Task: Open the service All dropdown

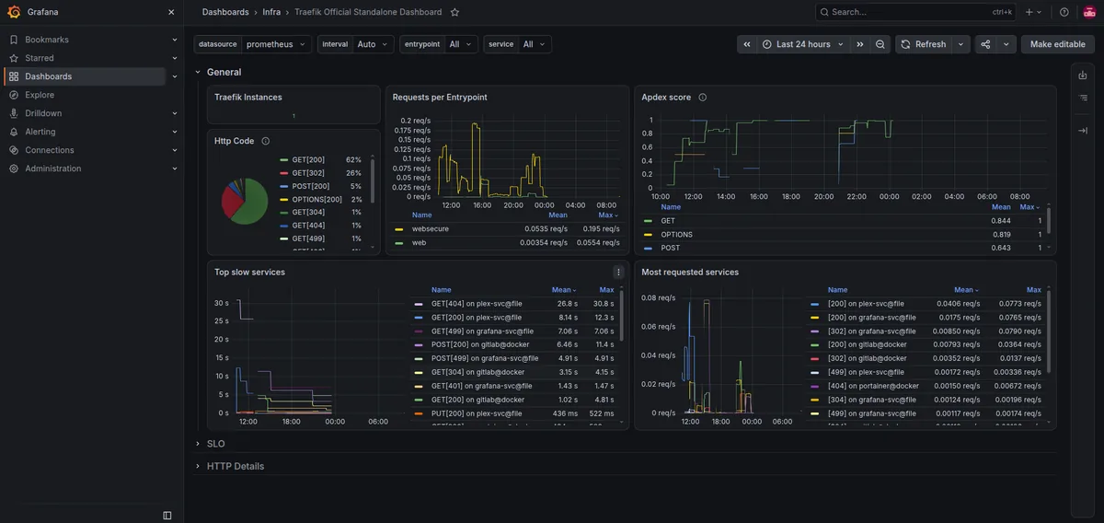Action: click(x=535, y=44)
